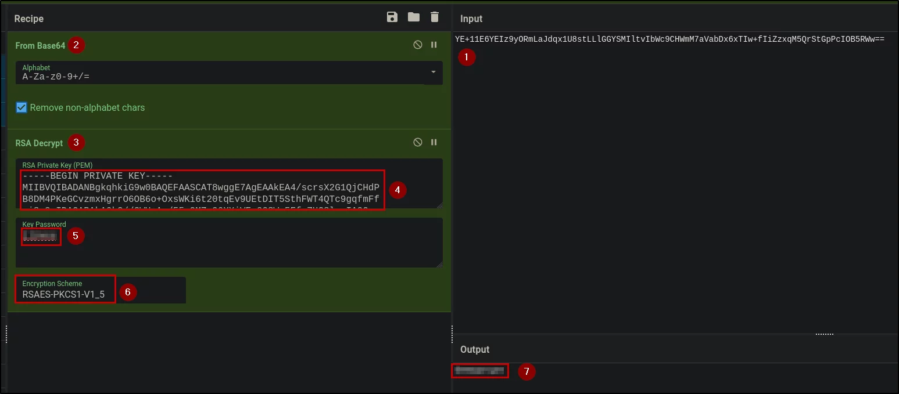
Task: Click inside the RSA Private Key field
Action: 229,183
